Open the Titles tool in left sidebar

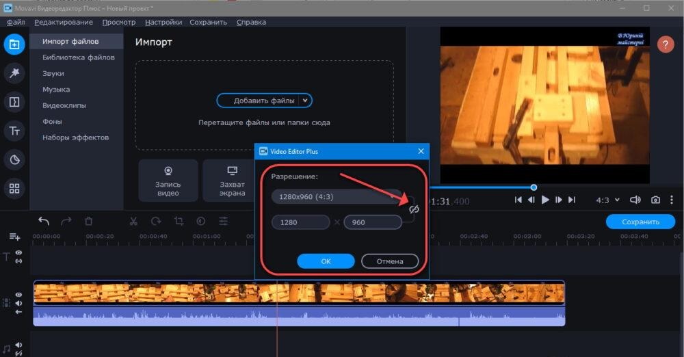[14, 131]
